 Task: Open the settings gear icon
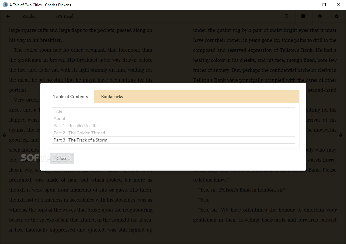pos(337,16)
